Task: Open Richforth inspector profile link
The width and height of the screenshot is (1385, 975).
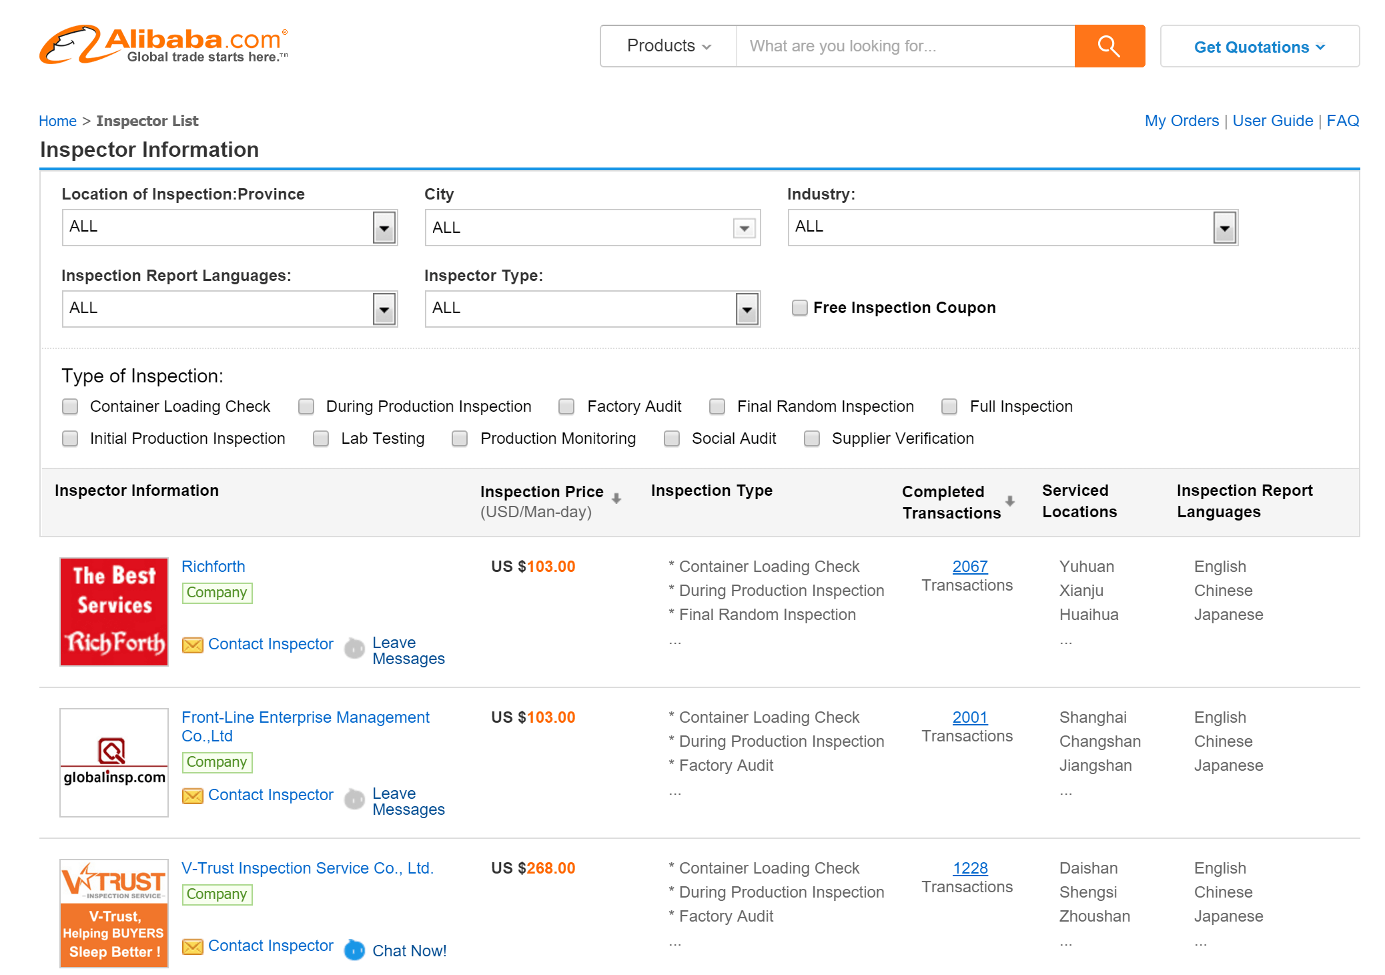Action: pos(213,567)
